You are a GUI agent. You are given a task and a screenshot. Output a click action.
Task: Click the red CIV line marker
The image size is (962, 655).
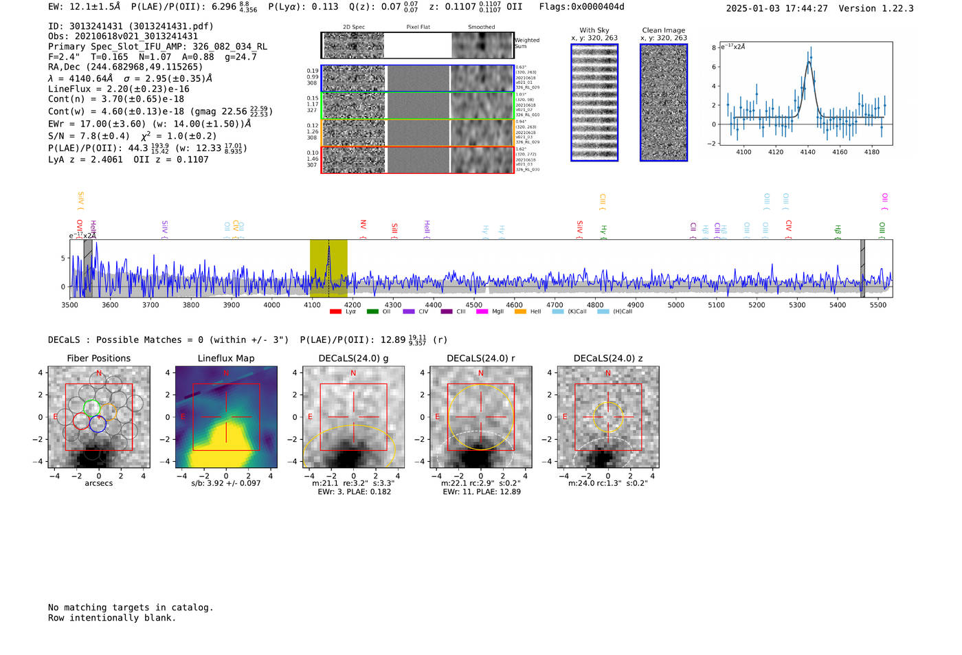point(789,228)
